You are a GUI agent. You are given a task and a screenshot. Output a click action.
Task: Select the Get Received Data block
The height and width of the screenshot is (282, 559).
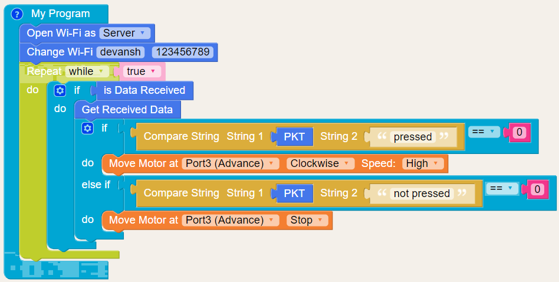click(127, 109)
